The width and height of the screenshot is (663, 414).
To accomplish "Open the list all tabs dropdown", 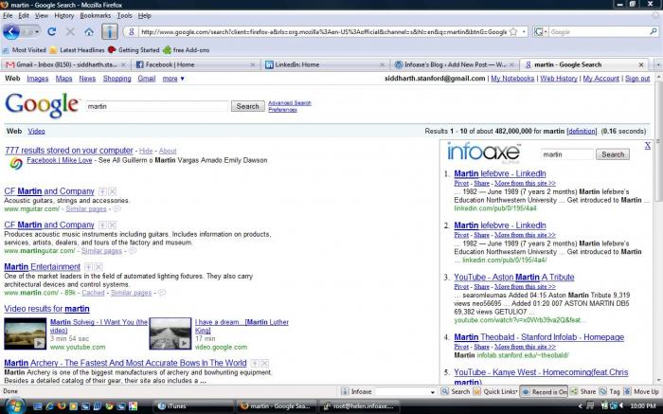I will tap(658, 64).
